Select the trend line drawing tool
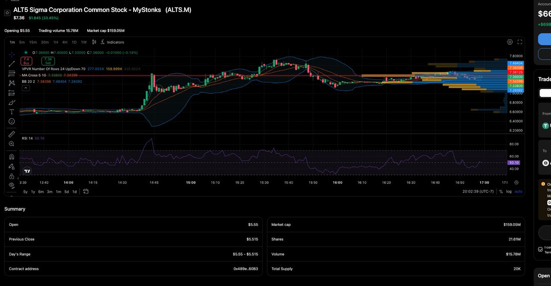The height and width of the screenshot is (286, 551). 11,63
